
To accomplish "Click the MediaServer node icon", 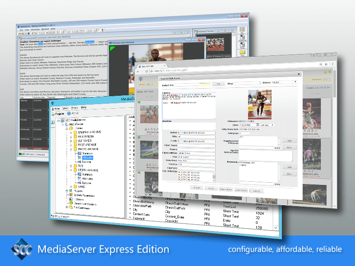I will click(67, 125).
